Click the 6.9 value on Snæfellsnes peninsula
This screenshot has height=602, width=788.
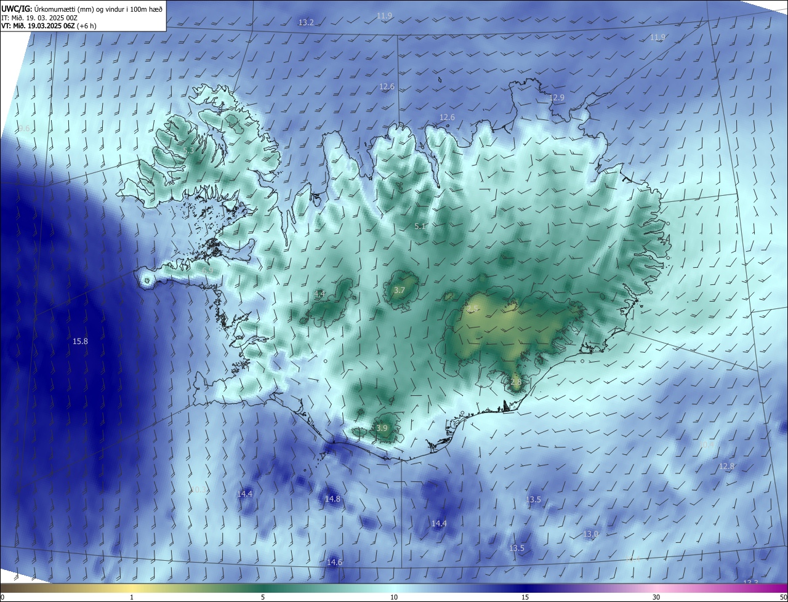pyautogui.click(x=208, y=271)
